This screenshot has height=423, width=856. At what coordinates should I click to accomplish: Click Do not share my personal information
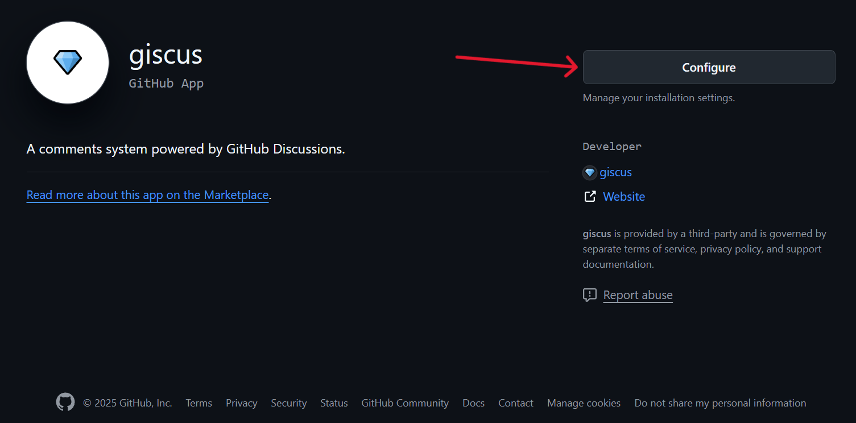720,403
